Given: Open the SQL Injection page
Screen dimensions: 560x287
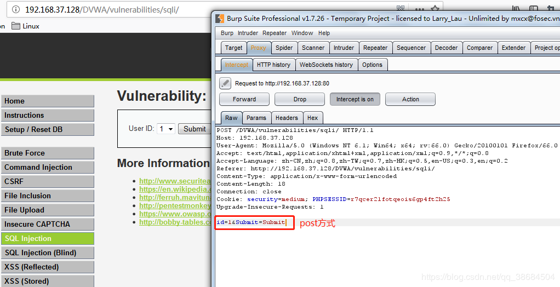Looking at the screenshot, I should pos(48,238).
